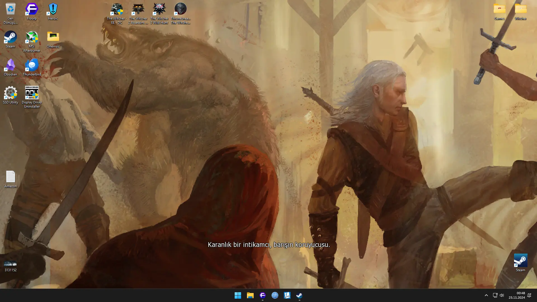The image size is (537, 302).
Task: Open the Windows Start menu
Action: 238,295
